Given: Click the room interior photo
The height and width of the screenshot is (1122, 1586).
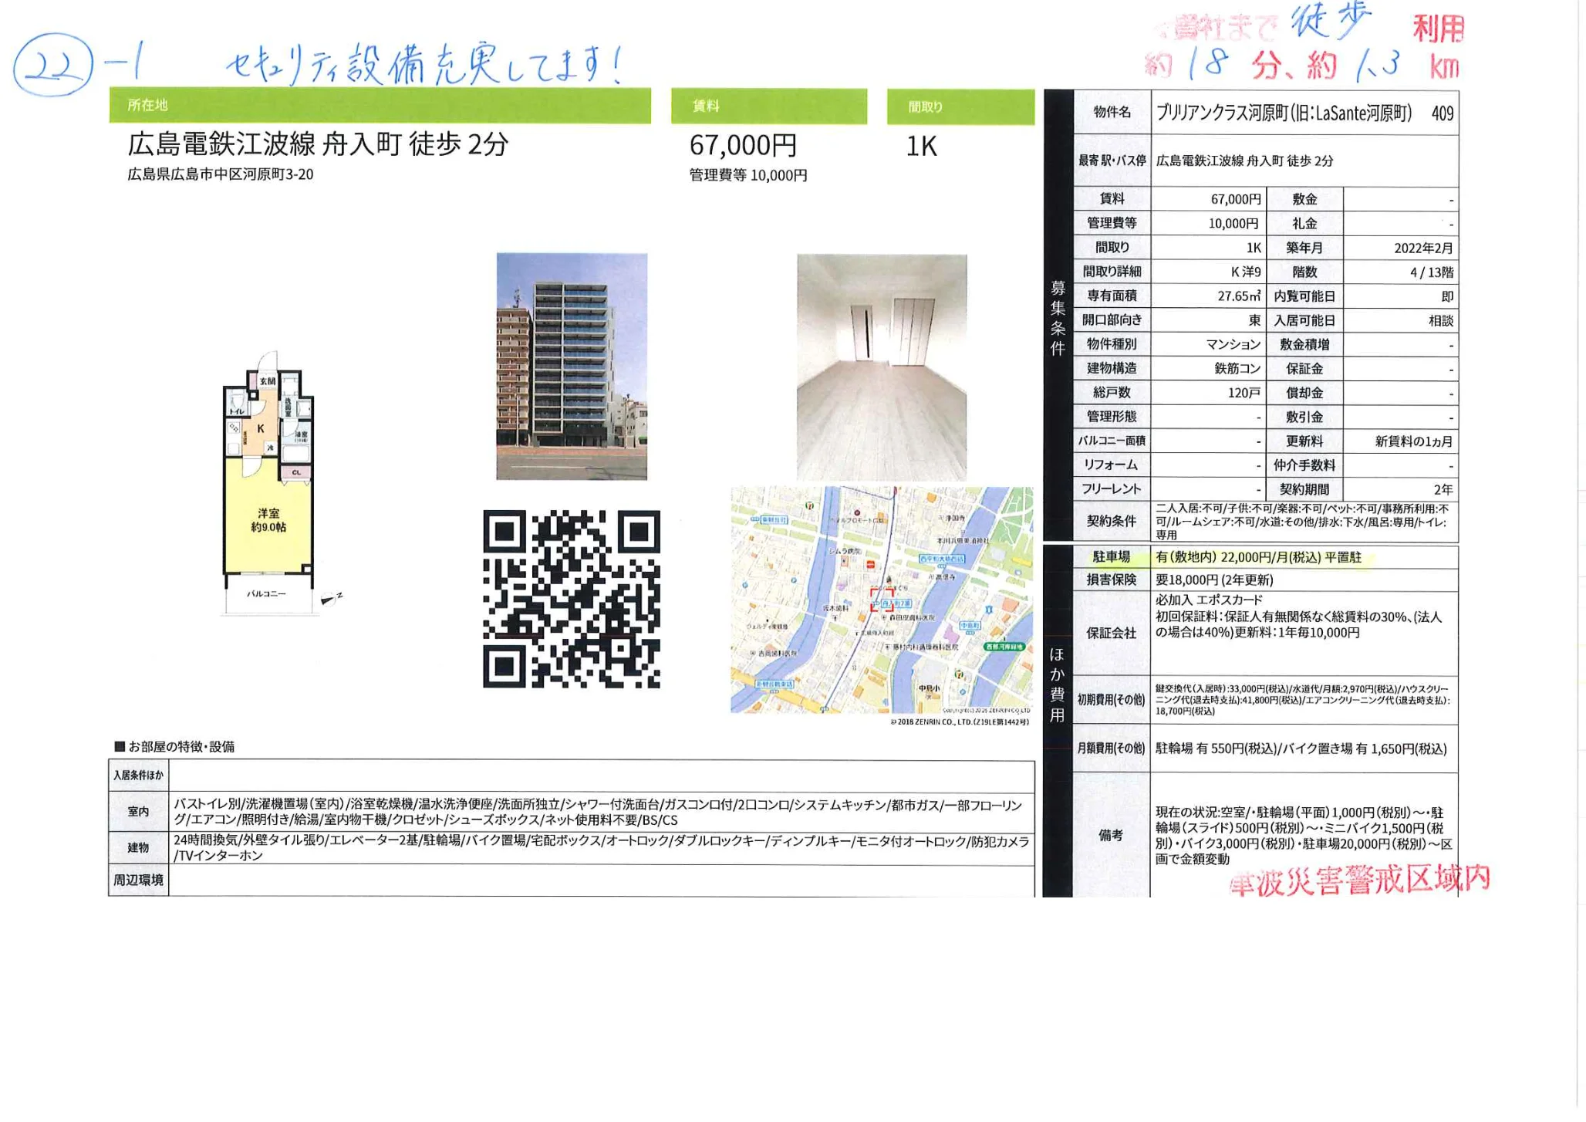Looking at the screenshot, I should point(881,366).
